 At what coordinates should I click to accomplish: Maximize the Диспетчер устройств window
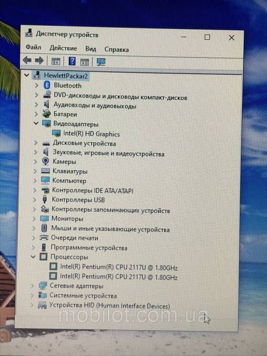tap(207, 37)
